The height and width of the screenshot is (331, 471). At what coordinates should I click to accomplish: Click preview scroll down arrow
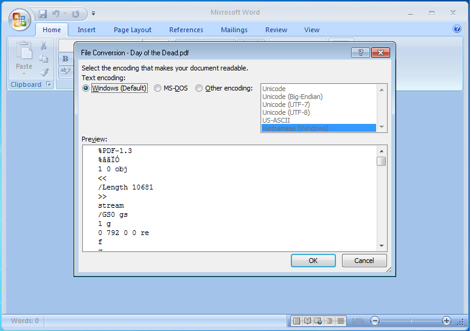coord(382,246)
